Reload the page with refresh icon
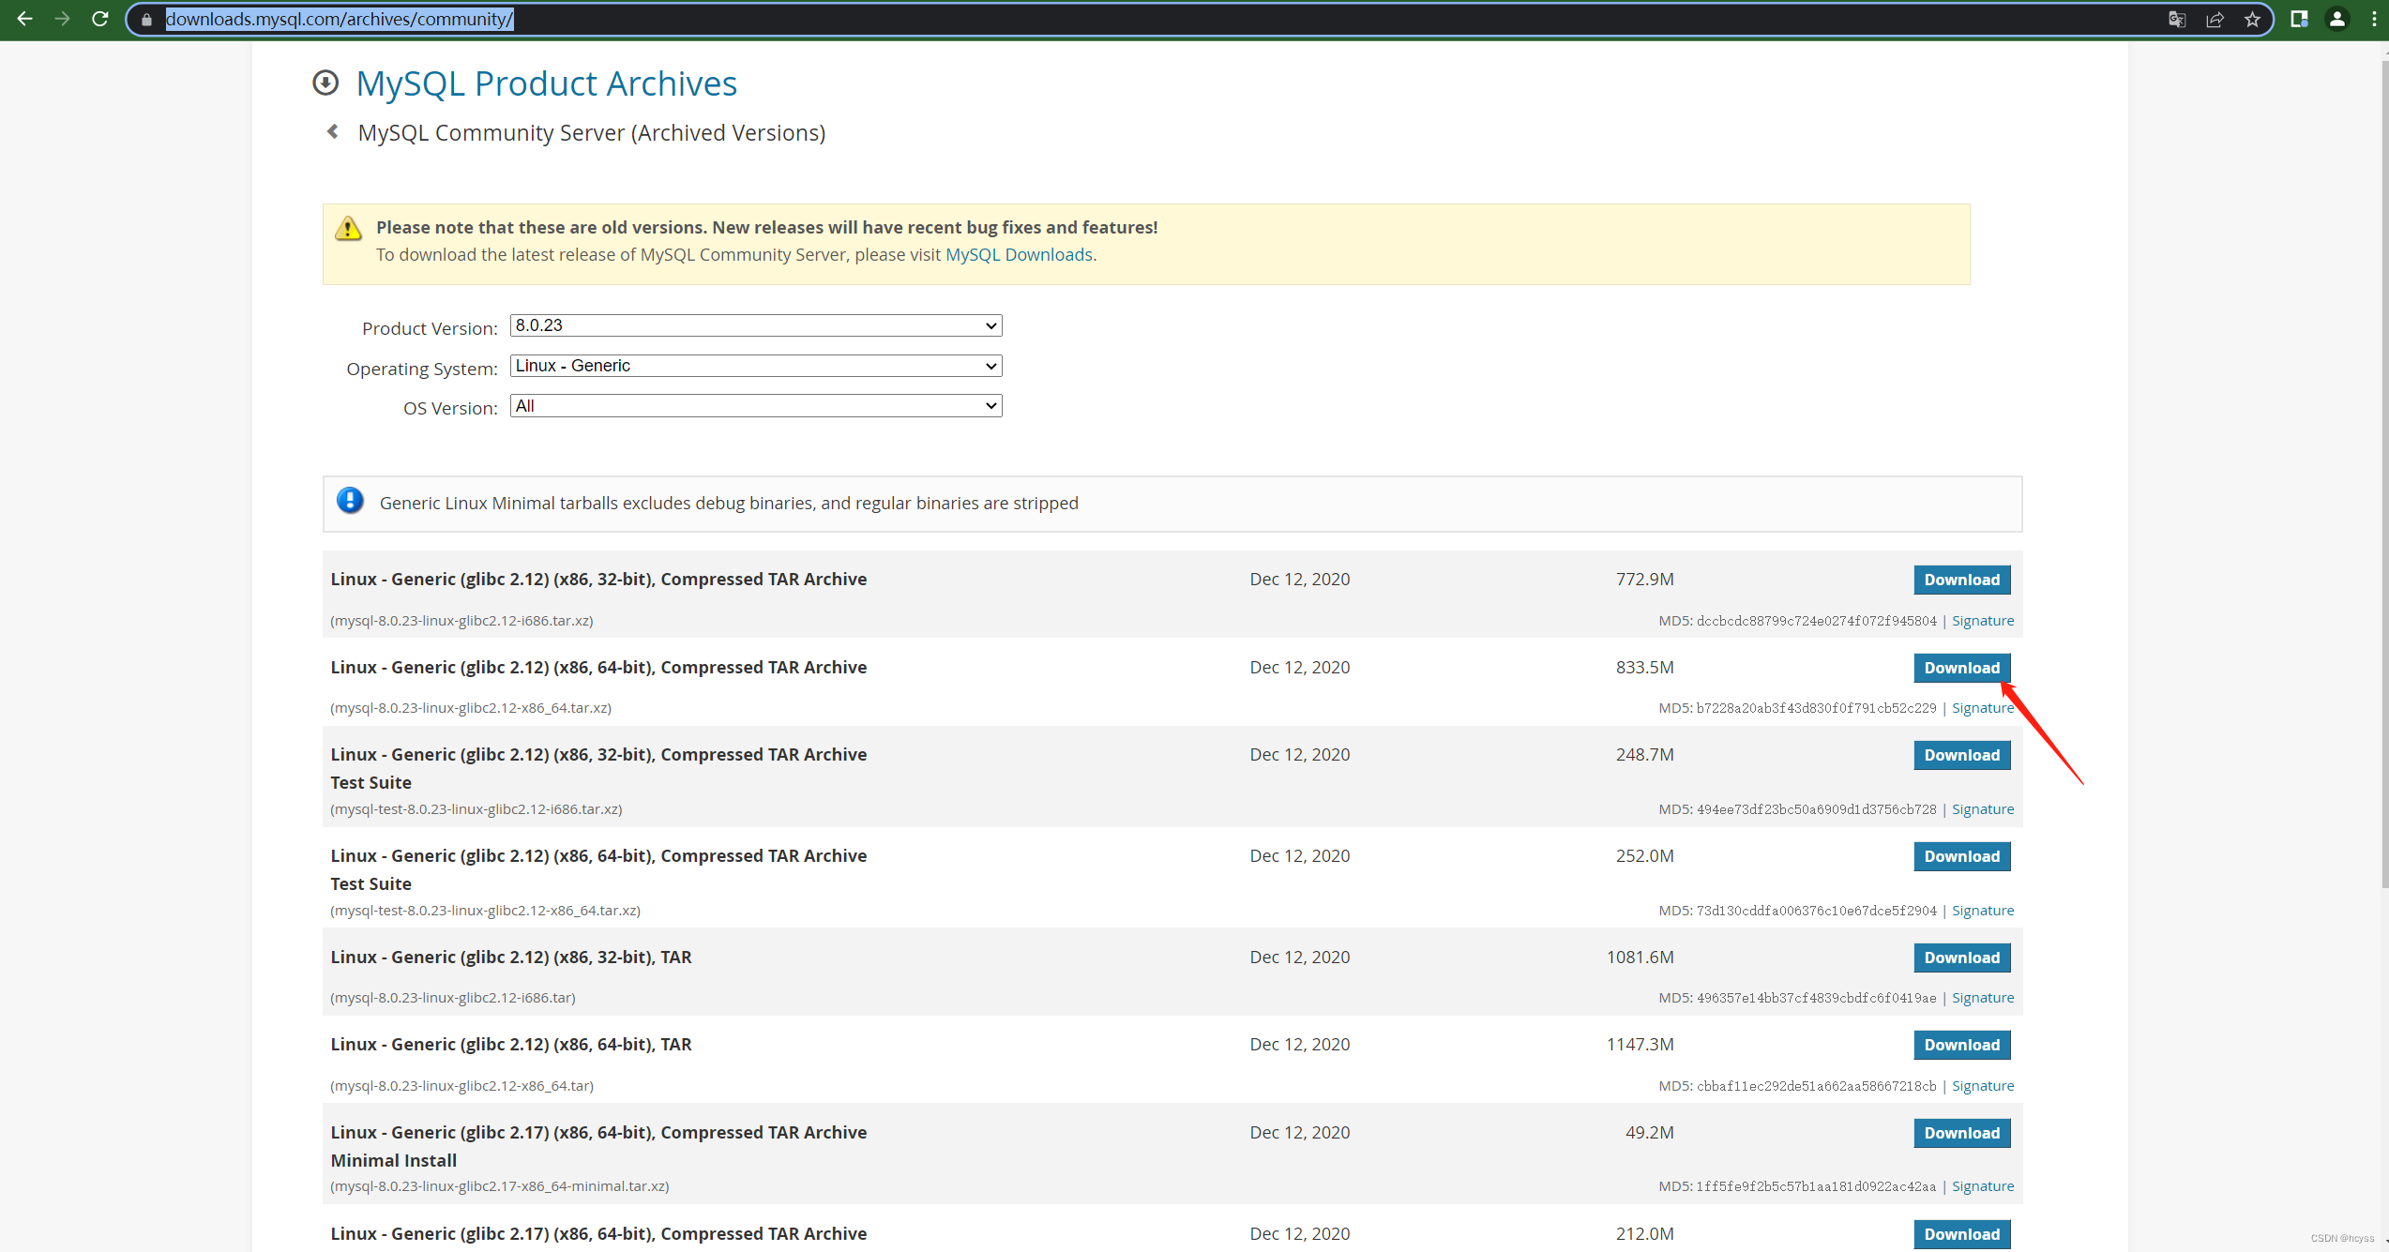Viewport: 2389px width, 1252px height. 100,19
